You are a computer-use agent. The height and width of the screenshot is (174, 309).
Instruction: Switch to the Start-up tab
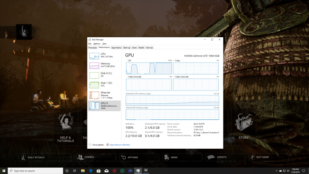(x=126, y=48)
